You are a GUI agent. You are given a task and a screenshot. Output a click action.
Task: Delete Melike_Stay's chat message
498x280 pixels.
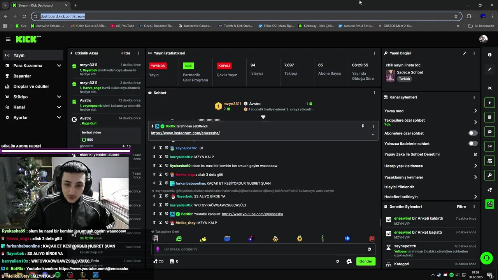click(154, 223)
